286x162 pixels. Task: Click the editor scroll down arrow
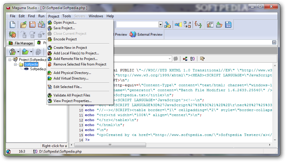pyautogui.click(x=275, y=140)
